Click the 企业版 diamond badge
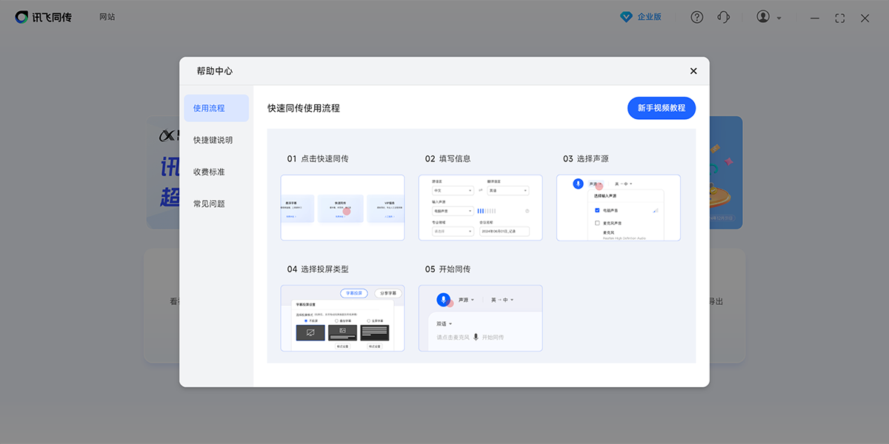The image size is (889, 444). click(642, 17)
